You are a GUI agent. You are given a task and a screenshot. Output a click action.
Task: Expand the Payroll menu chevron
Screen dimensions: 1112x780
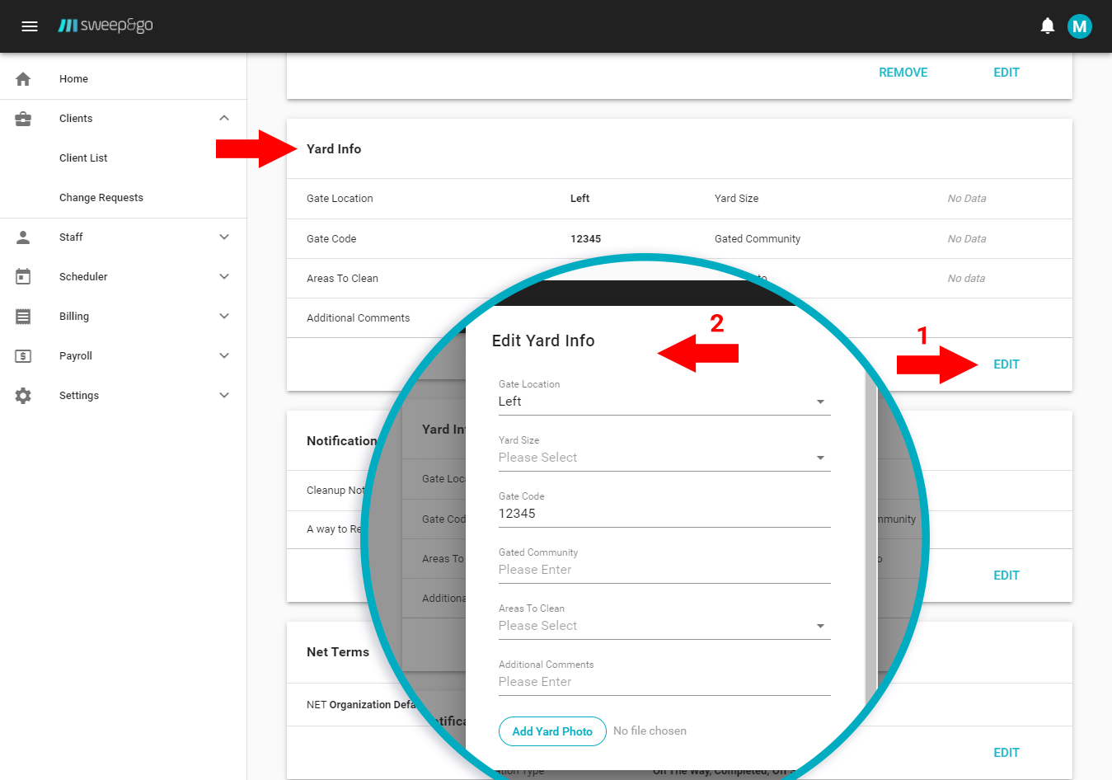point(224,356)
